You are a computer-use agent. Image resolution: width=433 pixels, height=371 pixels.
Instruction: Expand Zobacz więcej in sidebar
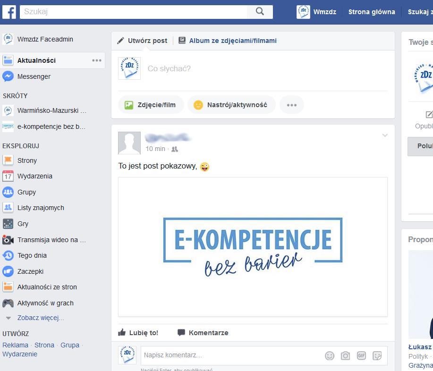[40, 318]
